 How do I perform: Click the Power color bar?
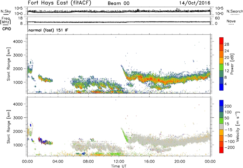pos(221,64)
